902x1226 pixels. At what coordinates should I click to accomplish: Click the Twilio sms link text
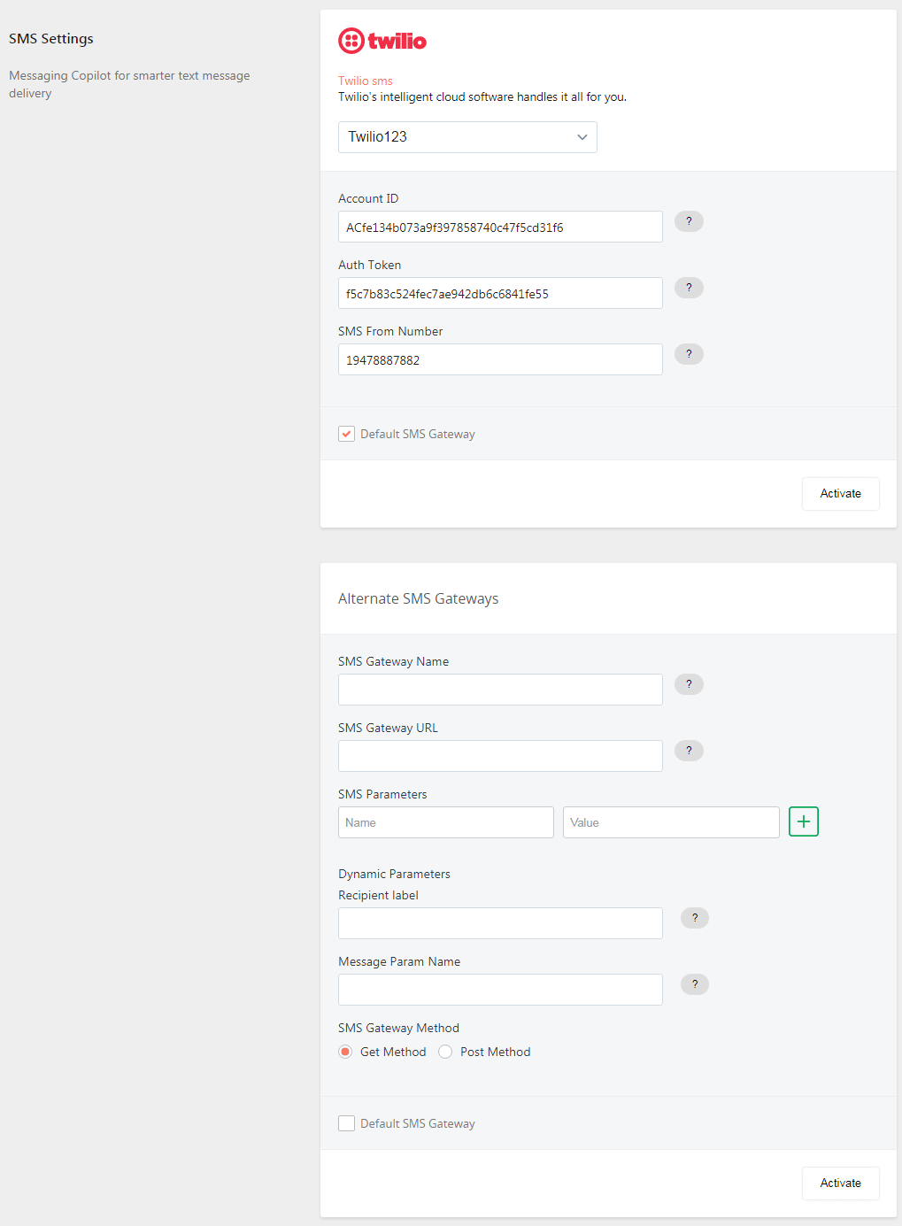pos(366,81)
